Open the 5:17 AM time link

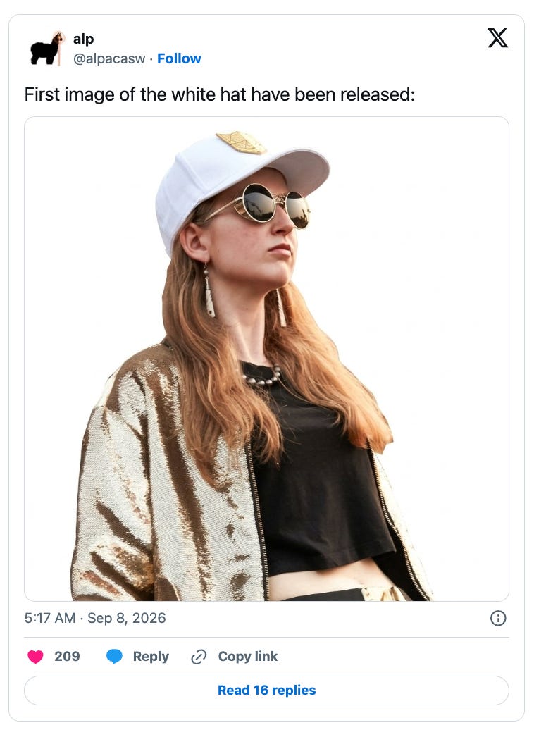(x=50, y=618)
